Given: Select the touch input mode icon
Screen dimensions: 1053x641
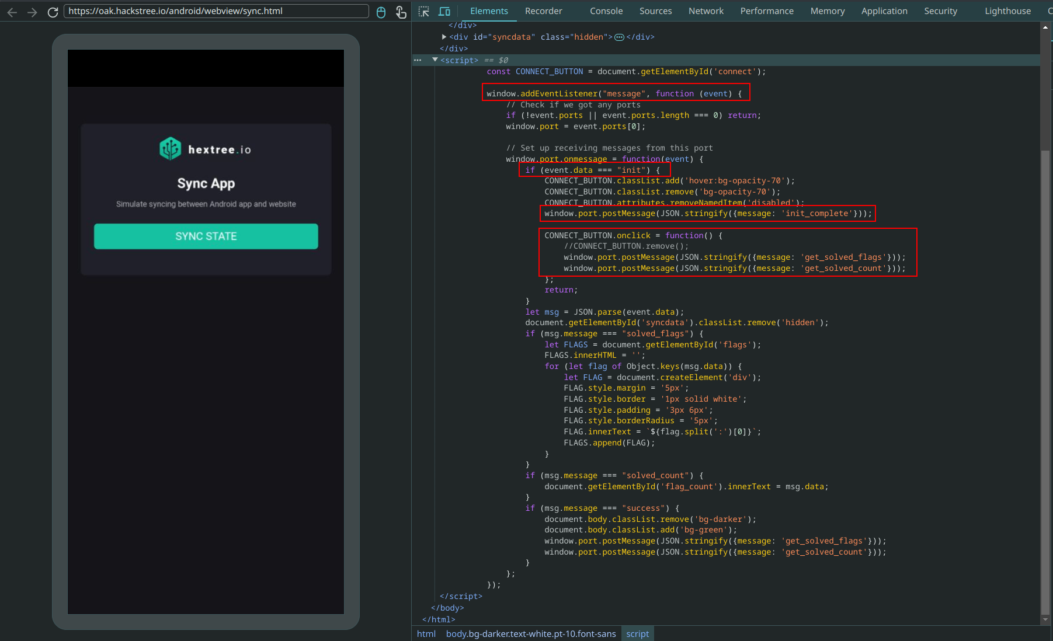Looking at the screenshot, I should click(x=401, y=12).
